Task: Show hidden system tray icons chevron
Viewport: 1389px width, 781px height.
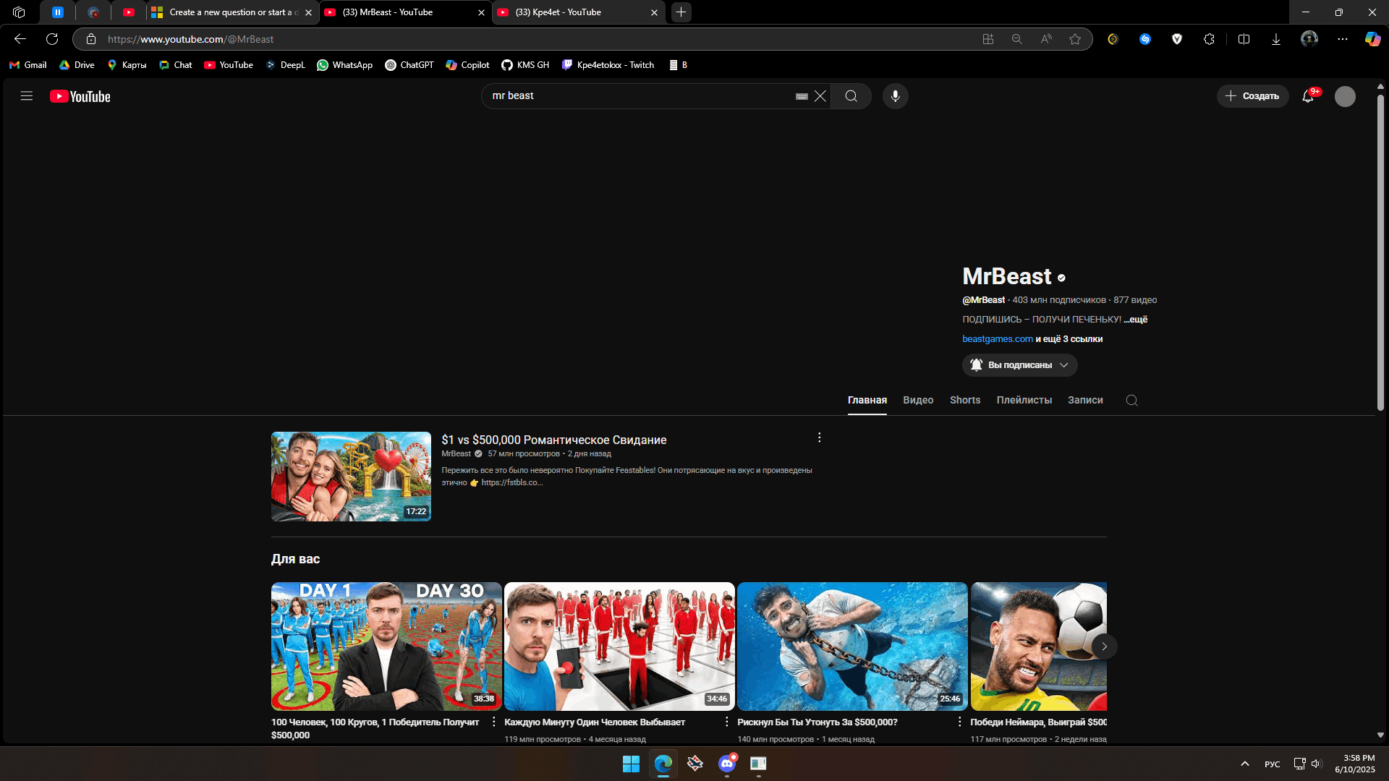Action: tap(1244, 764)
